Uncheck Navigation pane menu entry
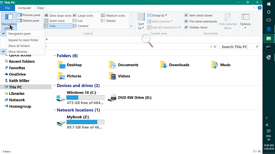The image size is (275, 154). [23, 34]
